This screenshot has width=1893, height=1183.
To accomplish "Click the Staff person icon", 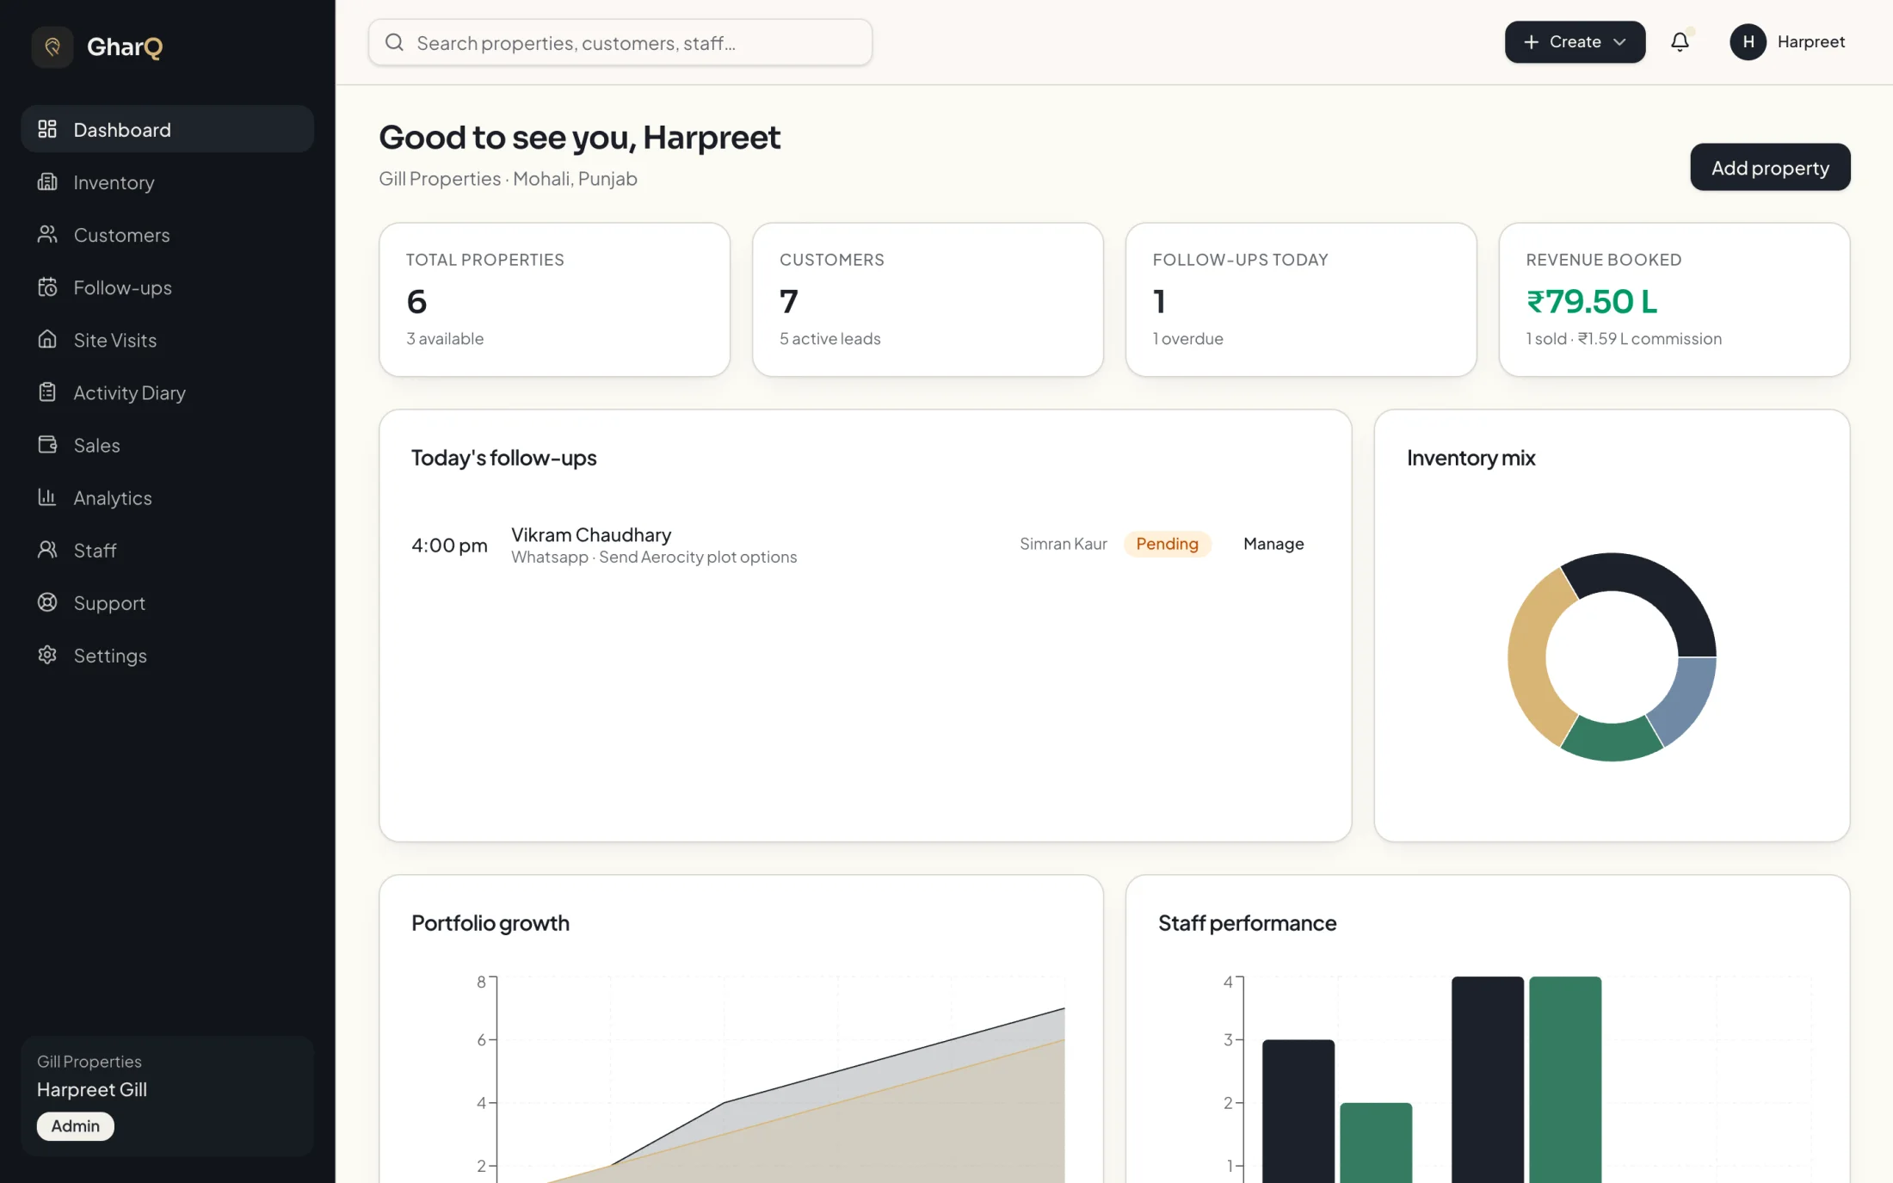I will click(47, 550).
